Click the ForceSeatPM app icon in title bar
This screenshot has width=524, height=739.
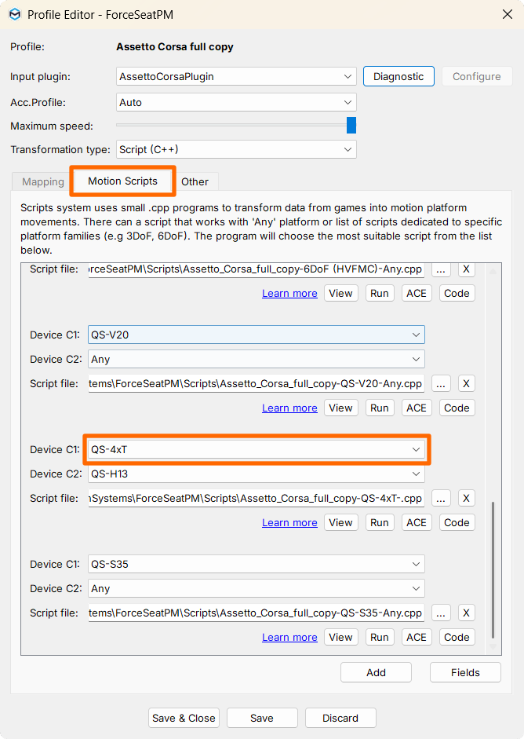point(15,14)
